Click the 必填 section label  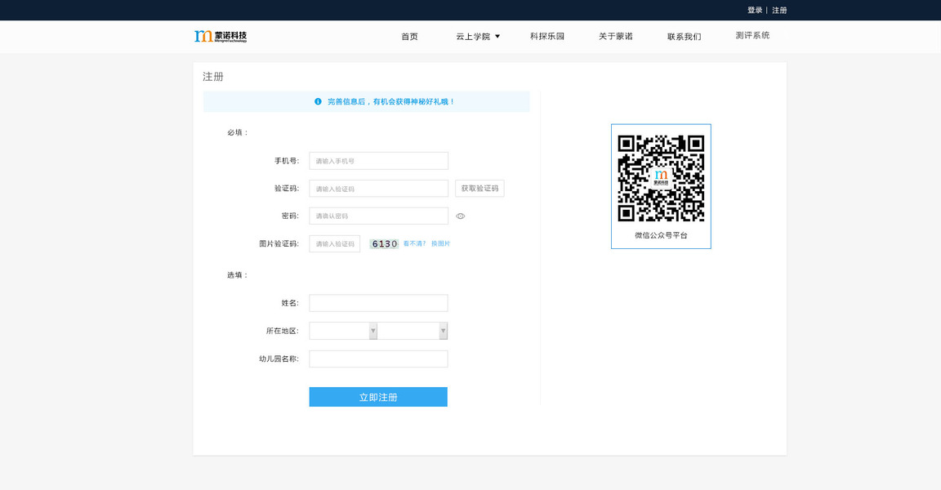(x=238, y=132)
